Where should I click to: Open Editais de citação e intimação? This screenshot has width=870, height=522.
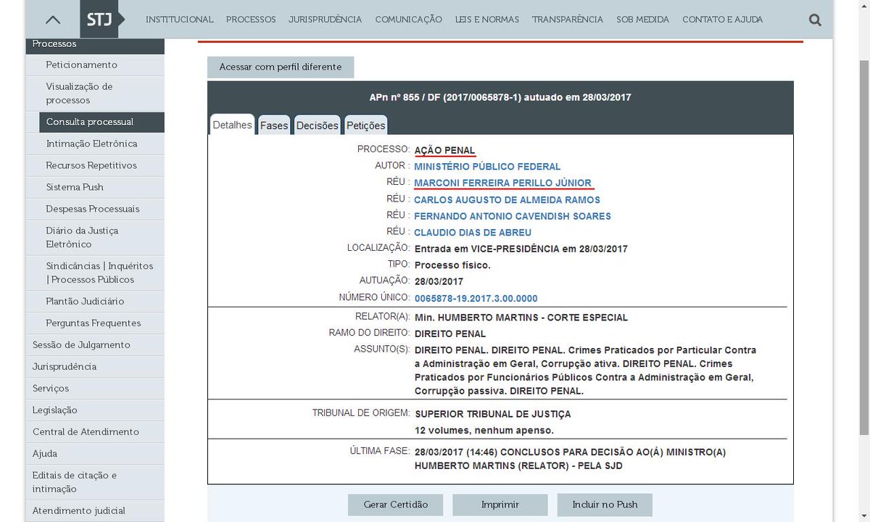click(95, 481)
